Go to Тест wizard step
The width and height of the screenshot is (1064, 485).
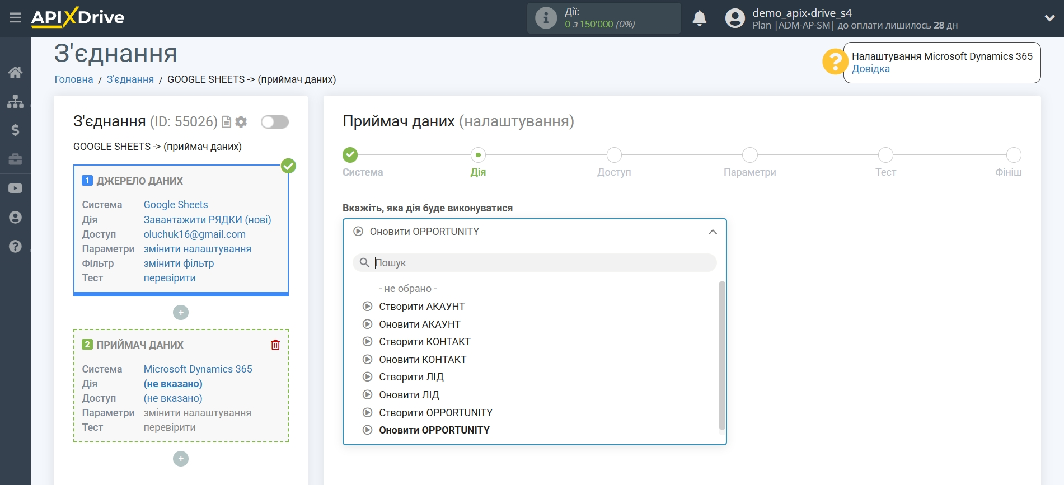point(885,155)
